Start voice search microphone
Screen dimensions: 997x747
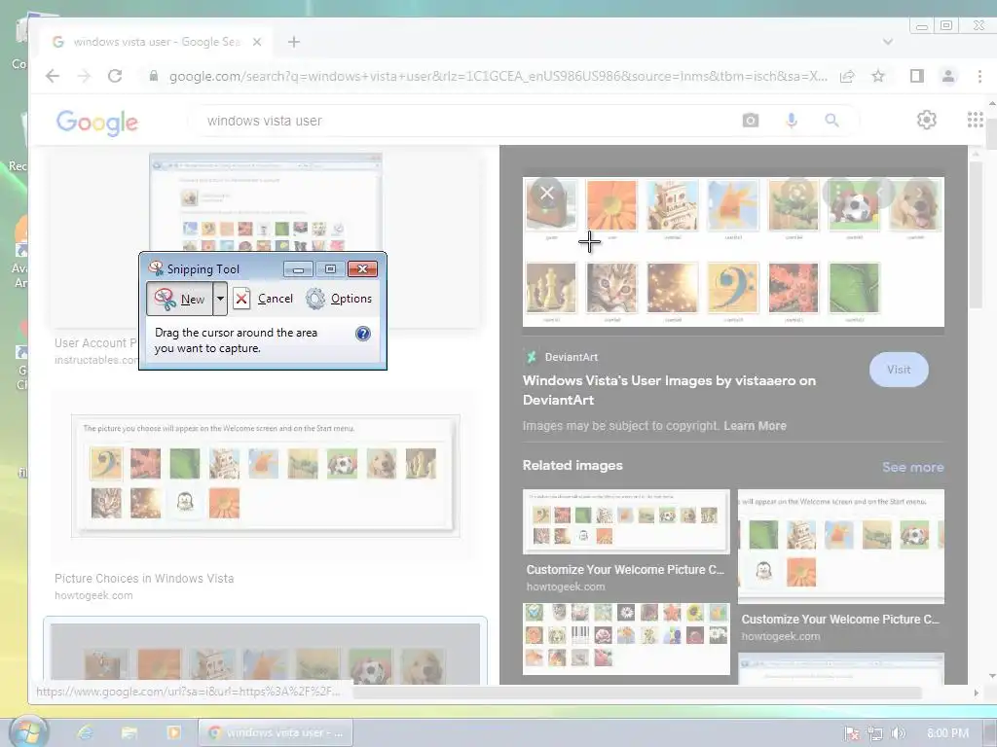tap(791, 120)
